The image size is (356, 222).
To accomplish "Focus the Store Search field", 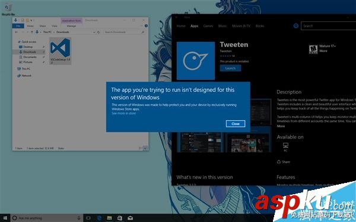I will (328, 26).
